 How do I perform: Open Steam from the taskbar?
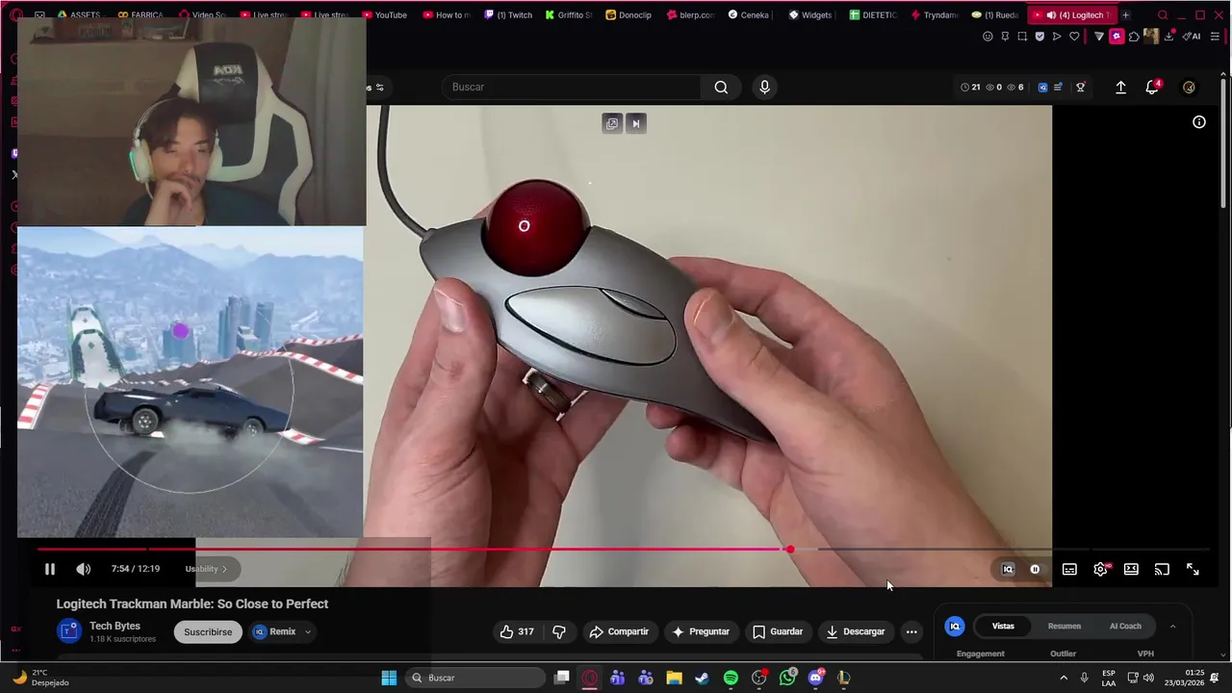tap(702, 678)
